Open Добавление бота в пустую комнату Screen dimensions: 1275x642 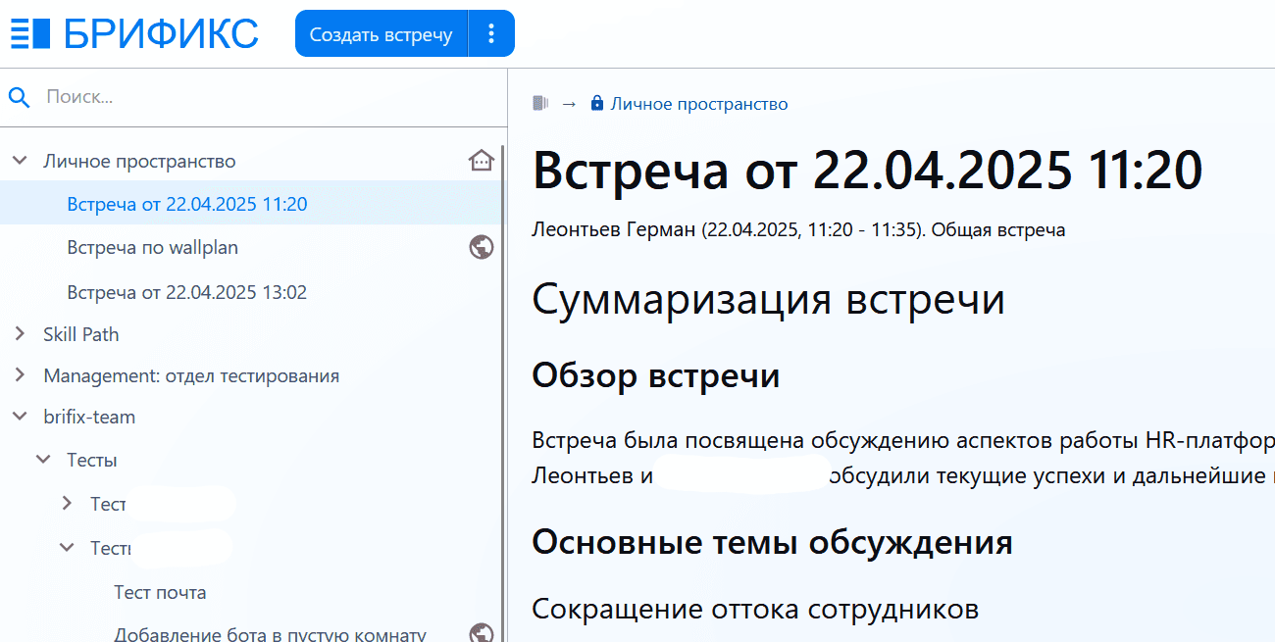[270, 633]
